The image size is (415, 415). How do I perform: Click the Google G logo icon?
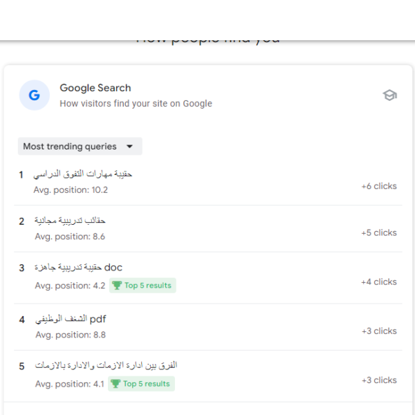tap(35, 95)
